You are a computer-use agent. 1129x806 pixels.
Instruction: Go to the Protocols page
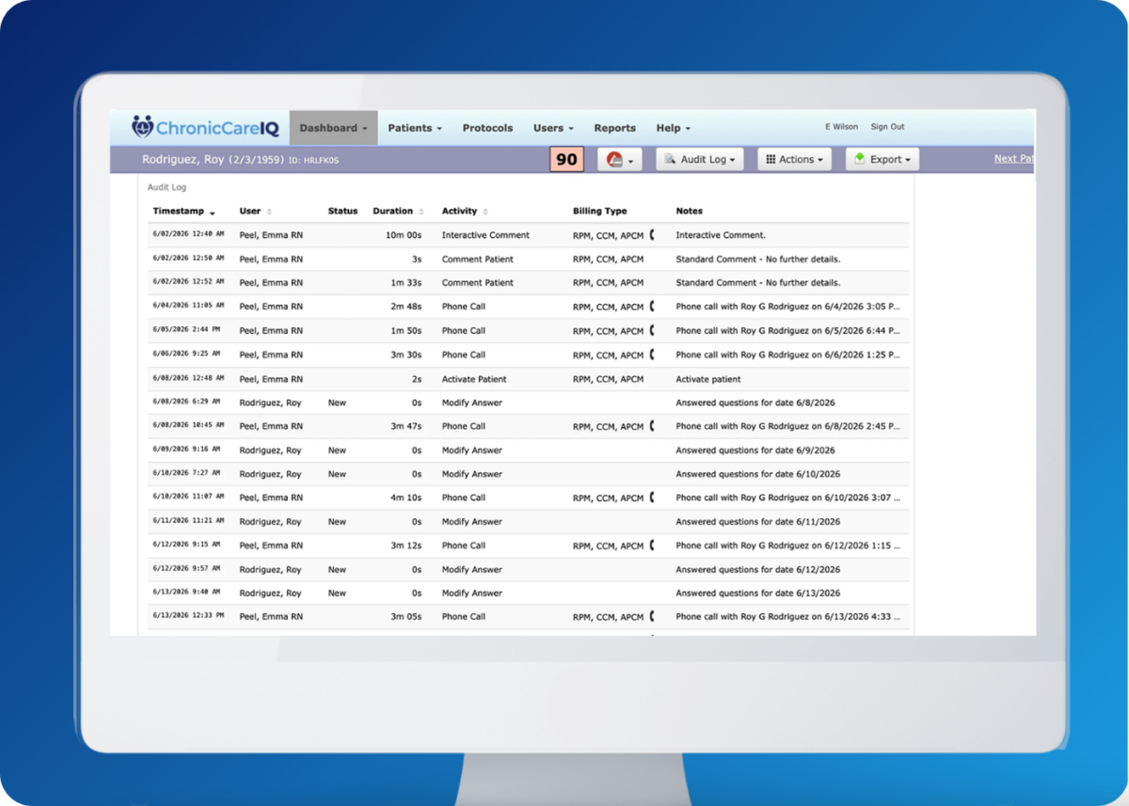[x=487, y=128]
